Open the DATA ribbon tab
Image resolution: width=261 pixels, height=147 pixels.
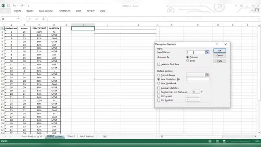tap(79, 11)
